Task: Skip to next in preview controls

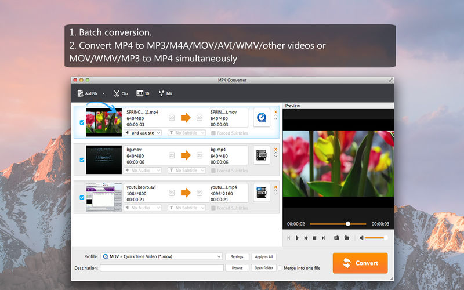Action: point(323,238)
